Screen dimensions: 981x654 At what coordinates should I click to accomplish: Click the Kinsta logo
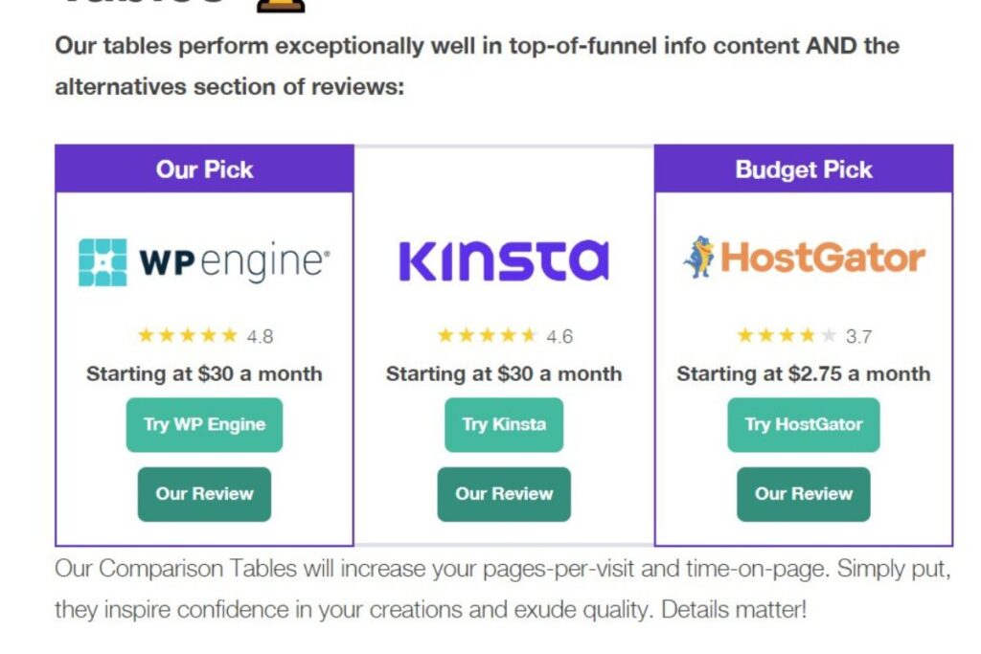tap(504, 260)
